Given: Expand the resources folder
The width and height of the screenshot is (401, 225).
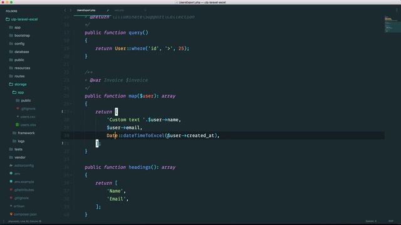Looking at the screenshot, I should 19,68.
